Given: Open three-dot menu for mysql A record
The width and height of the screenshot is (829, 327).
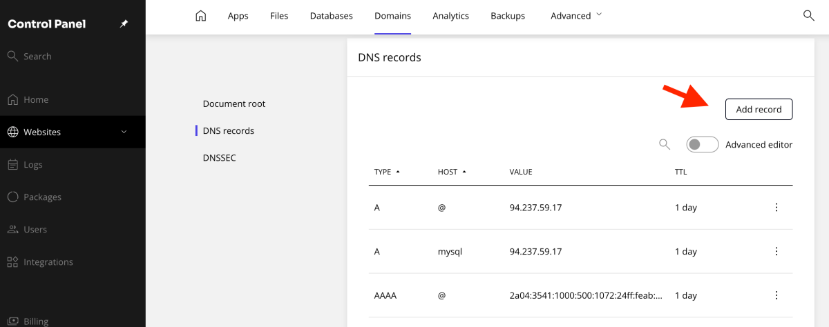Looking at the screenshot, I should click(776, 252).
